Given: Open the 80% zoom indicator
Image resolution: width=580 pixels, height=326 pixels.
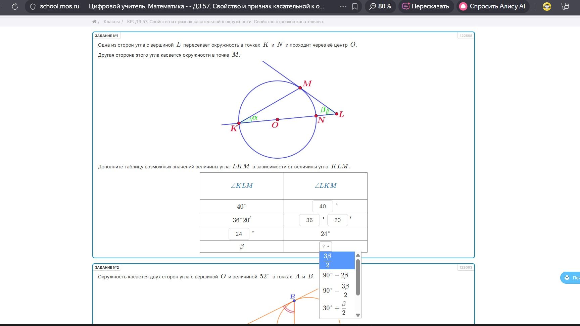Looking at the screenshot, I should [x=380, y=6].
